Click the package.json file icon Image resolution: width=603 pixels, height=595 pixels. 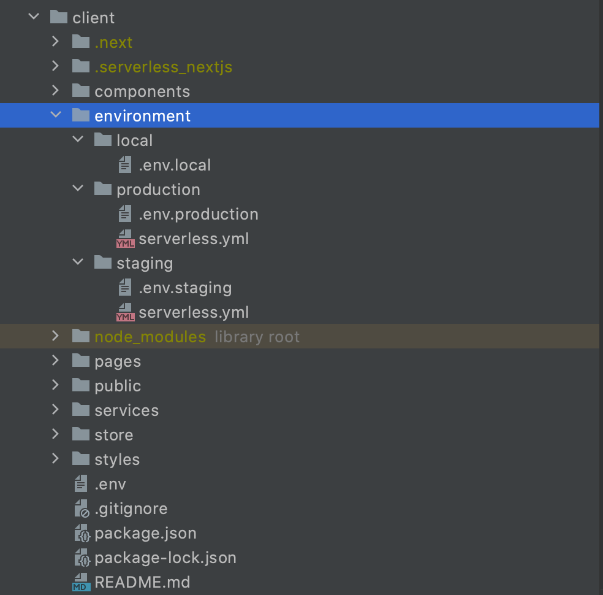click(x=81, y=533)
